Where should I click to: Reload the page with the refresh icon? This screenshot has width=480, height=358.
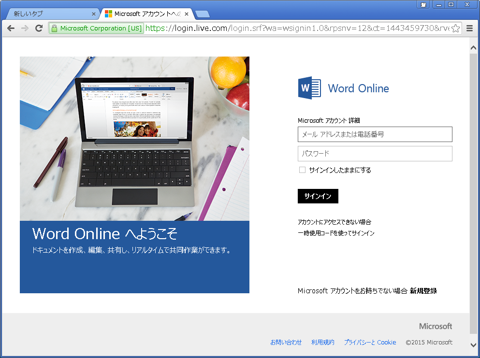(x=39, y=29)
